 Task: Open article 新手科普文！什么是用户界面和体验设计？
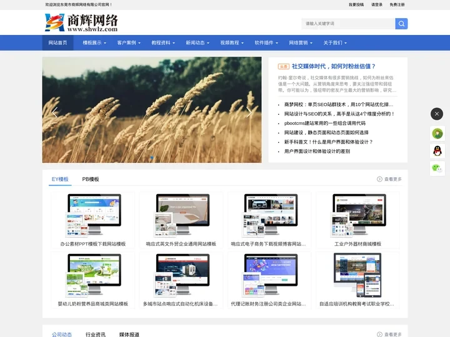(328, 142)
